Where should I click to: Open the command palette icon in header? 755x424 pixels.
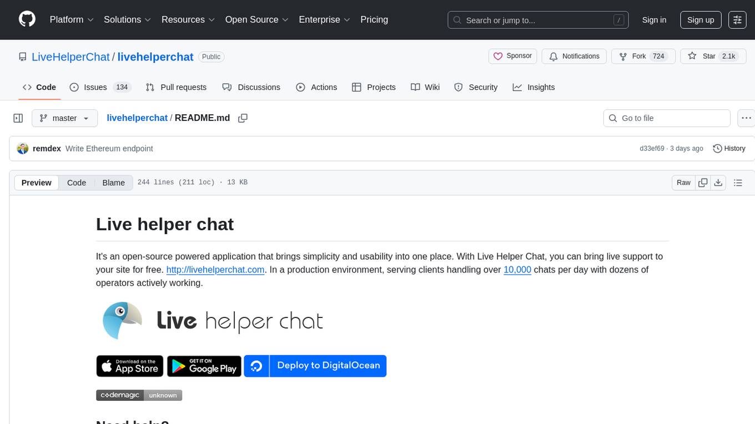[737, 20]
